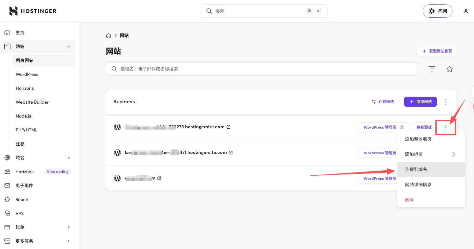This screenshot has height=249, width=474.
Task: Click the 主页 home icon in sidebar
Action: (x=7, y=33)
